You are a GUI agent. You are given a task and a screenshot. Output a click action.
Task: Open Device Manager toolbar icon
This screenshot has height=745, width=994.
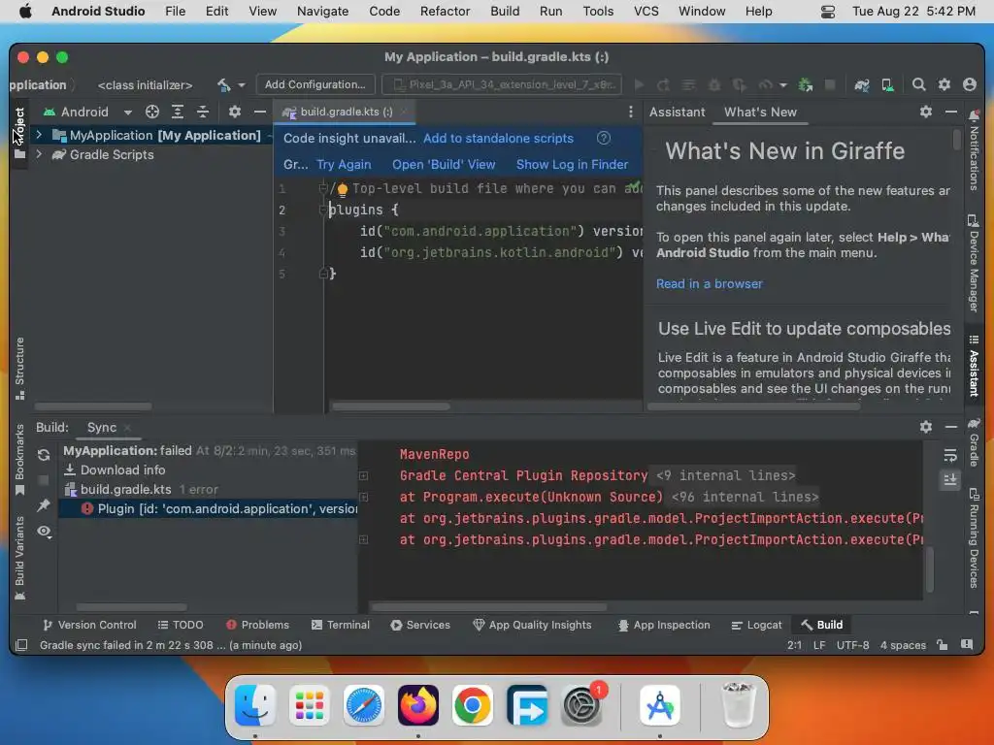click(887, 85)
